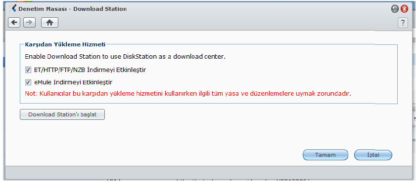This screenshot has height=182, width=417.
Task: Go back with the left arrow button
Action: click(14, 23)
